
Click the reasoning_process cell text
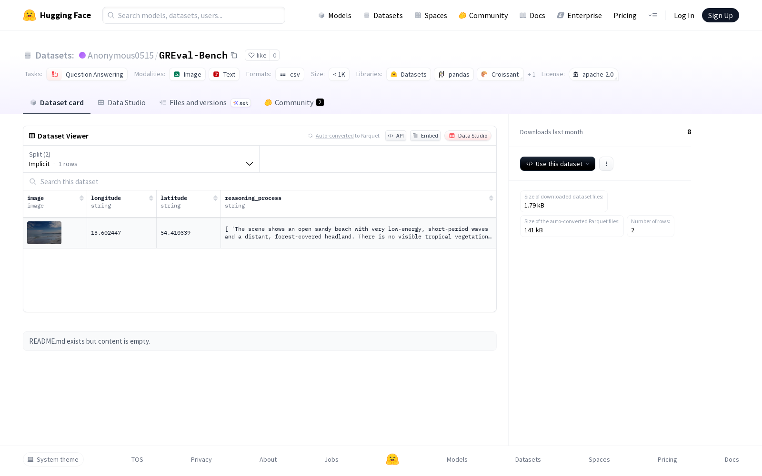pos(358,233)
